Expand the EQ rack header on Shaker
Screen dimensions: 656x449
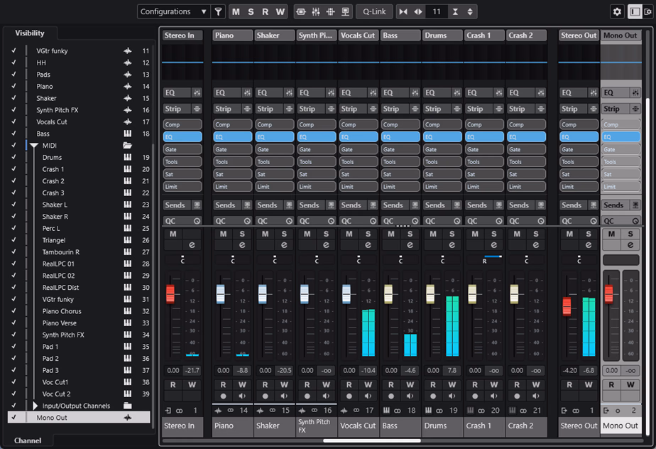(269, 93)
